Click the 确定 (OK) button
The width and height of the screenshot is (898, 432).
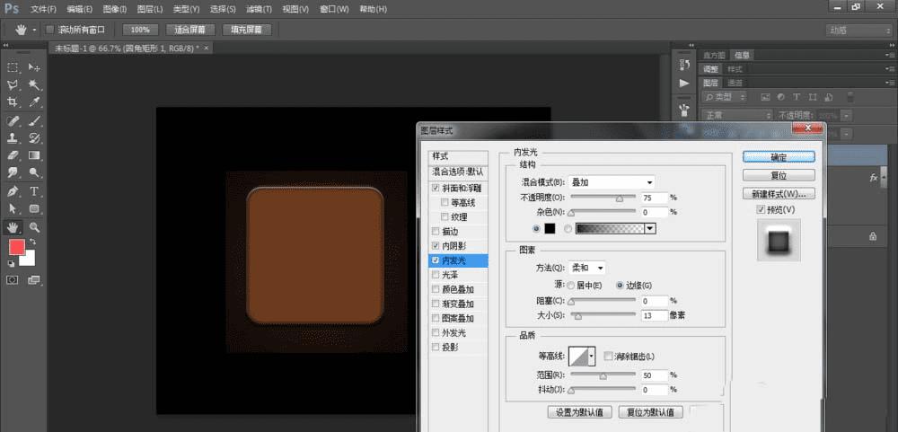click(778, 156)
